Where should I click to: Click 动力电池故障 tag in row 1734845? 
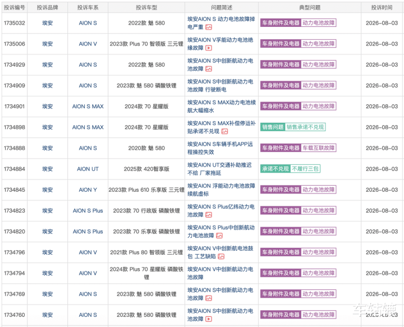[x=319, y=190]
